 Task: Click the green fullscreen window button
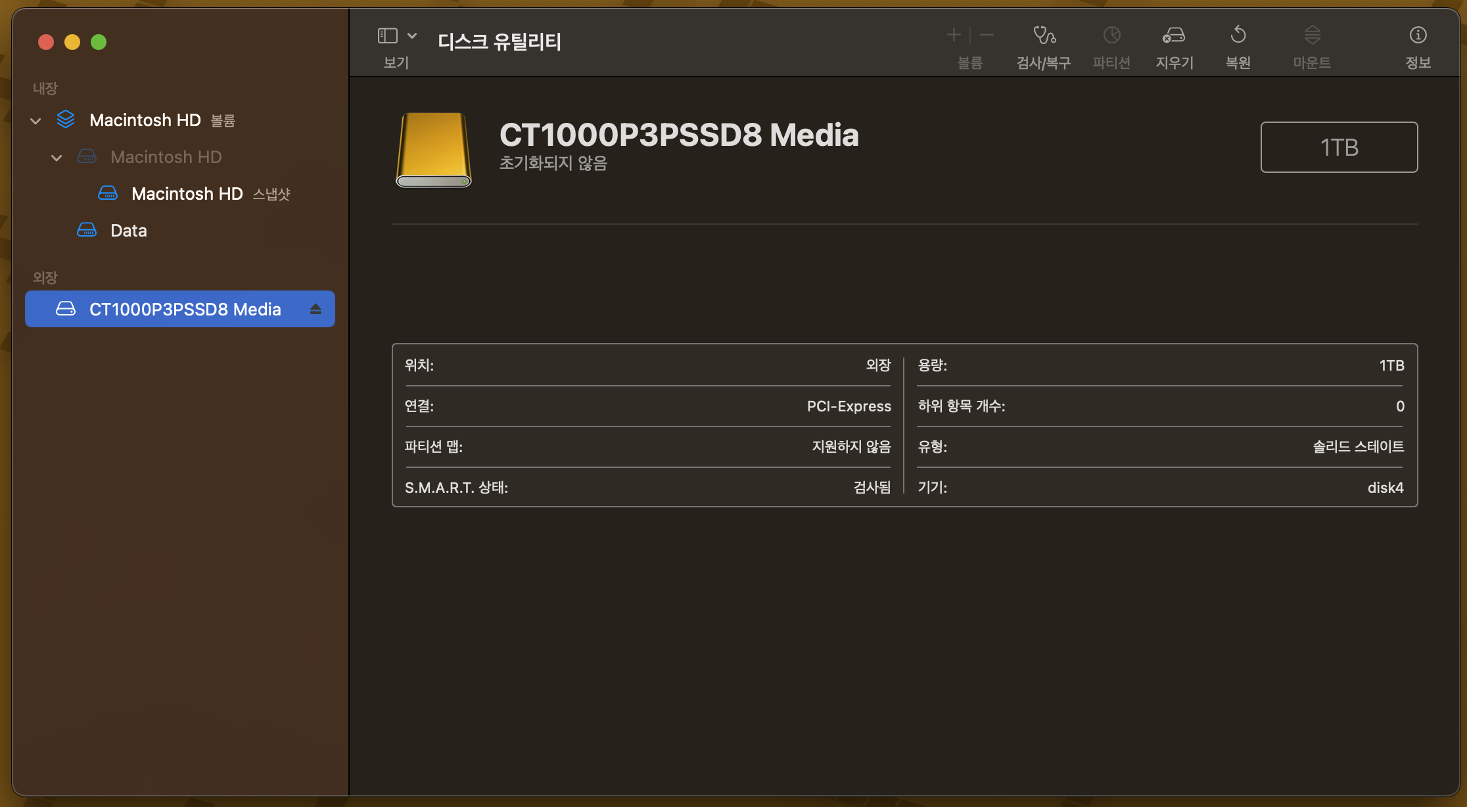[x=99, y=43]
